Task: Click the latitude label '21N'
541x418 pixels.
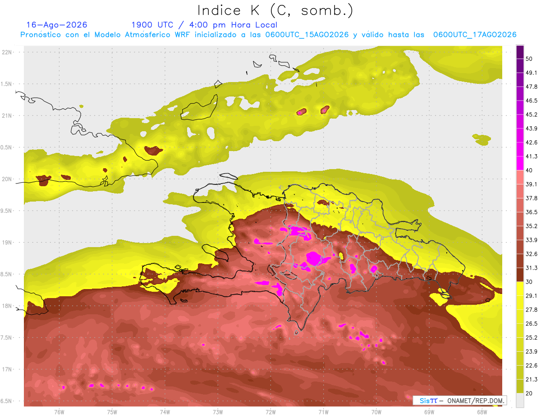Action: [x=7, y=115]
